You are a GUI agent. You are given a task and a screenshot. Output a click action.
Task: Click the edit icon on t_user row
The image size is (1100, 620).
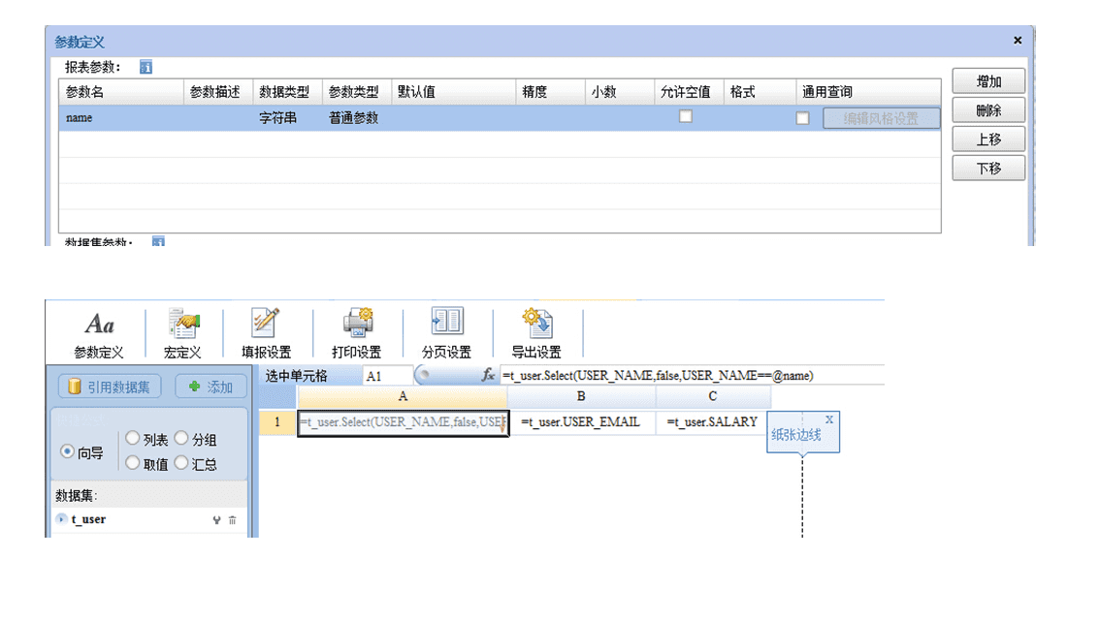point(216,520)
